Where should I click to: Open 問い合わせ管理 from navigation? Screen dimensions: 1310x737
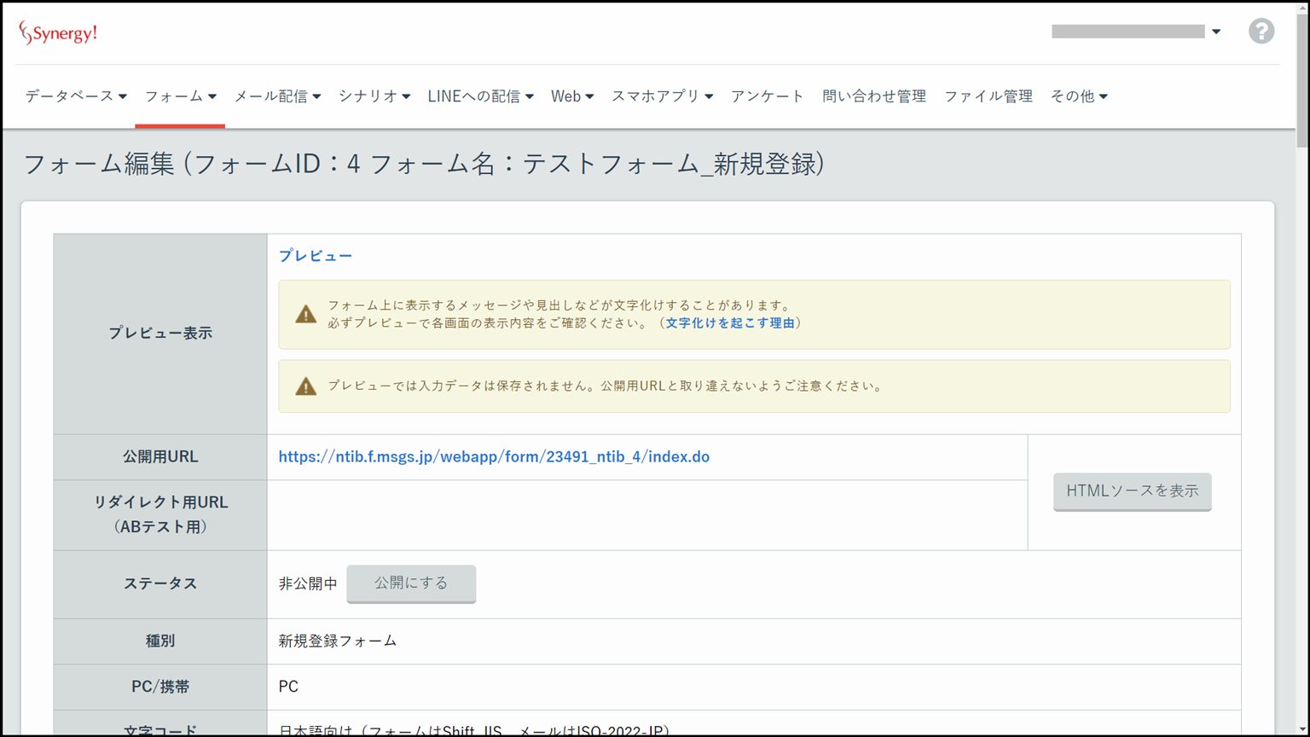pyautogui.click(x=873, y=96)
